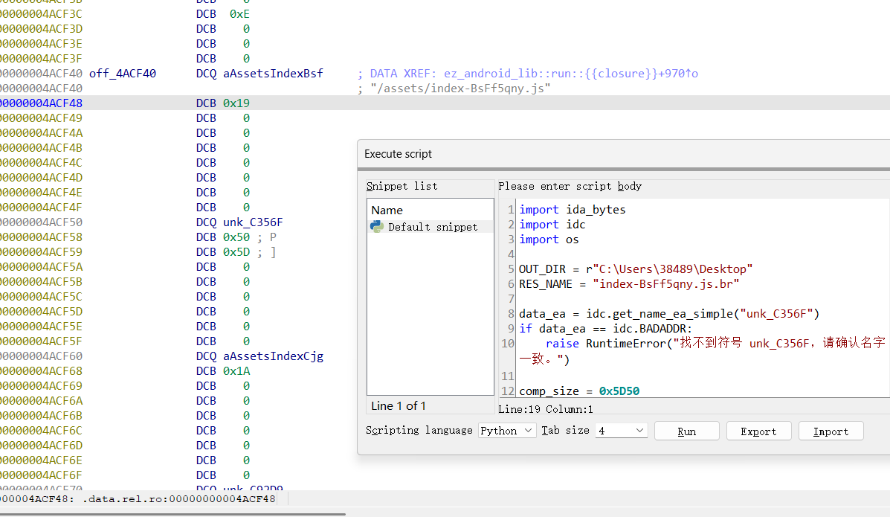Click the off_4ACF40 label in disassembly
890x517 pixels.
(x=123, y=74)
